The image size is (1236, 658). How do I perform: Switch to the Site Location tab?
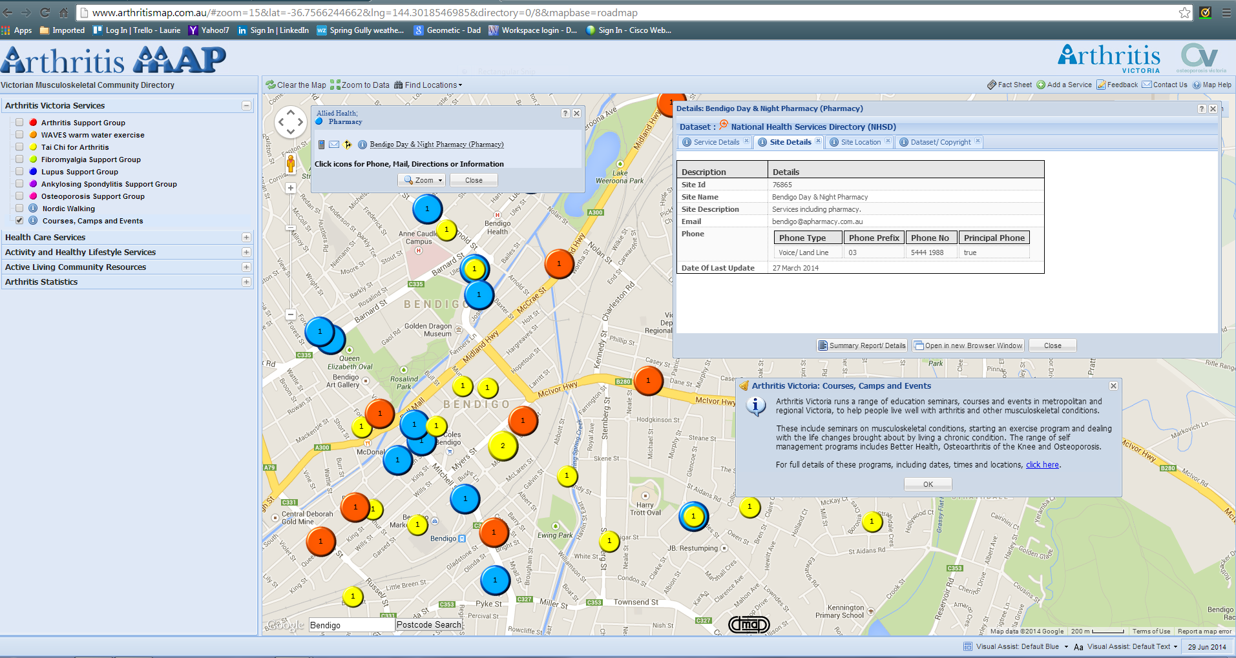[860, 142]
